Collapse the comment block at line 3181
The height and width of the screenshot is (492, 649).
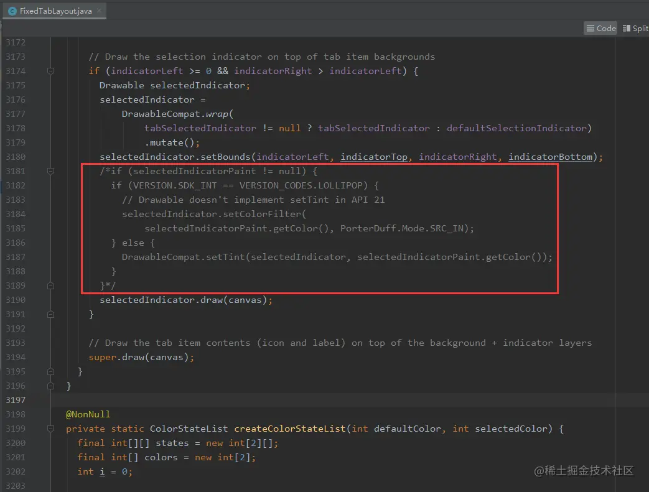click(50, 171)
